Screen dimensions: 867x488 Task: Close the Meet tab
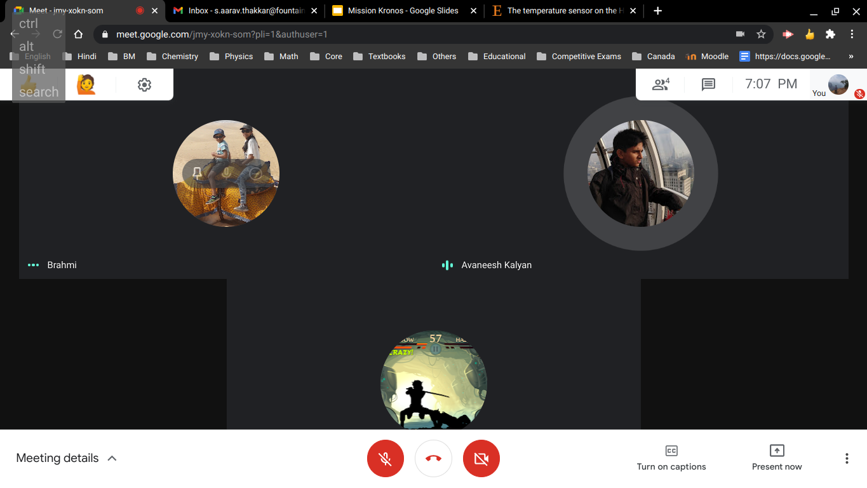[x=155, y=11]
